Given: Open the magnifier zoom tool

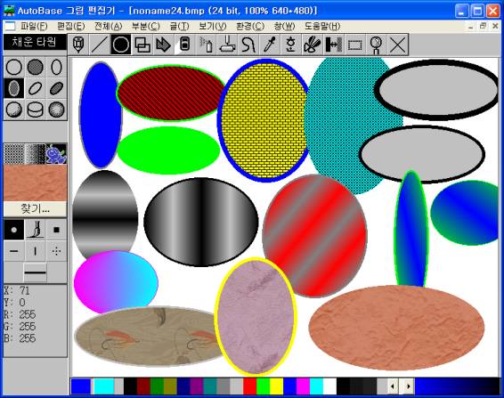Looking at the screenshot, I should coord(376,45).
